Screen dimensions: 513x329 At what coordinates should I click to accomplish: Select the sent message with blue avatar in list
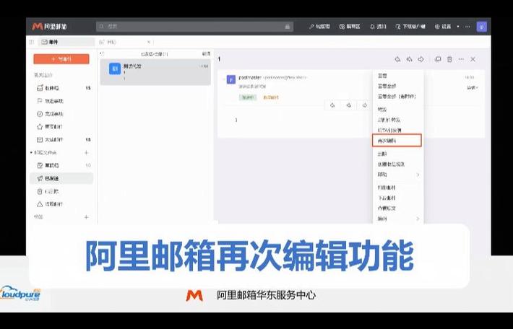(x=155, y=72)
